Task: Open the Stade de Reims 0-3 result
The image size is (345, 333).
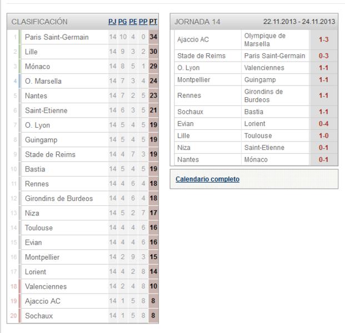Action: tap(324, 56)
